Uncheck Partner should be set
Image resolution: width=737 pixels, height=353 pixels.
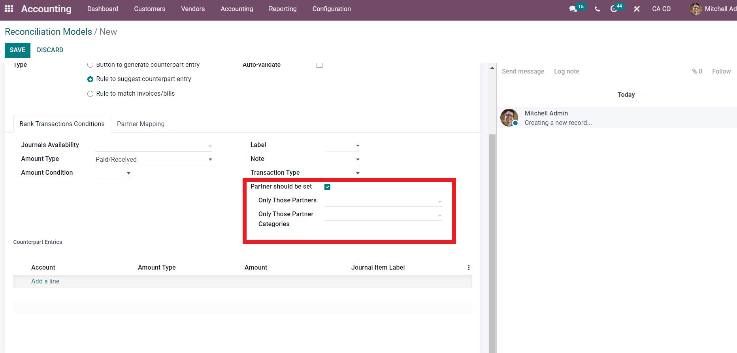(327, 187)
